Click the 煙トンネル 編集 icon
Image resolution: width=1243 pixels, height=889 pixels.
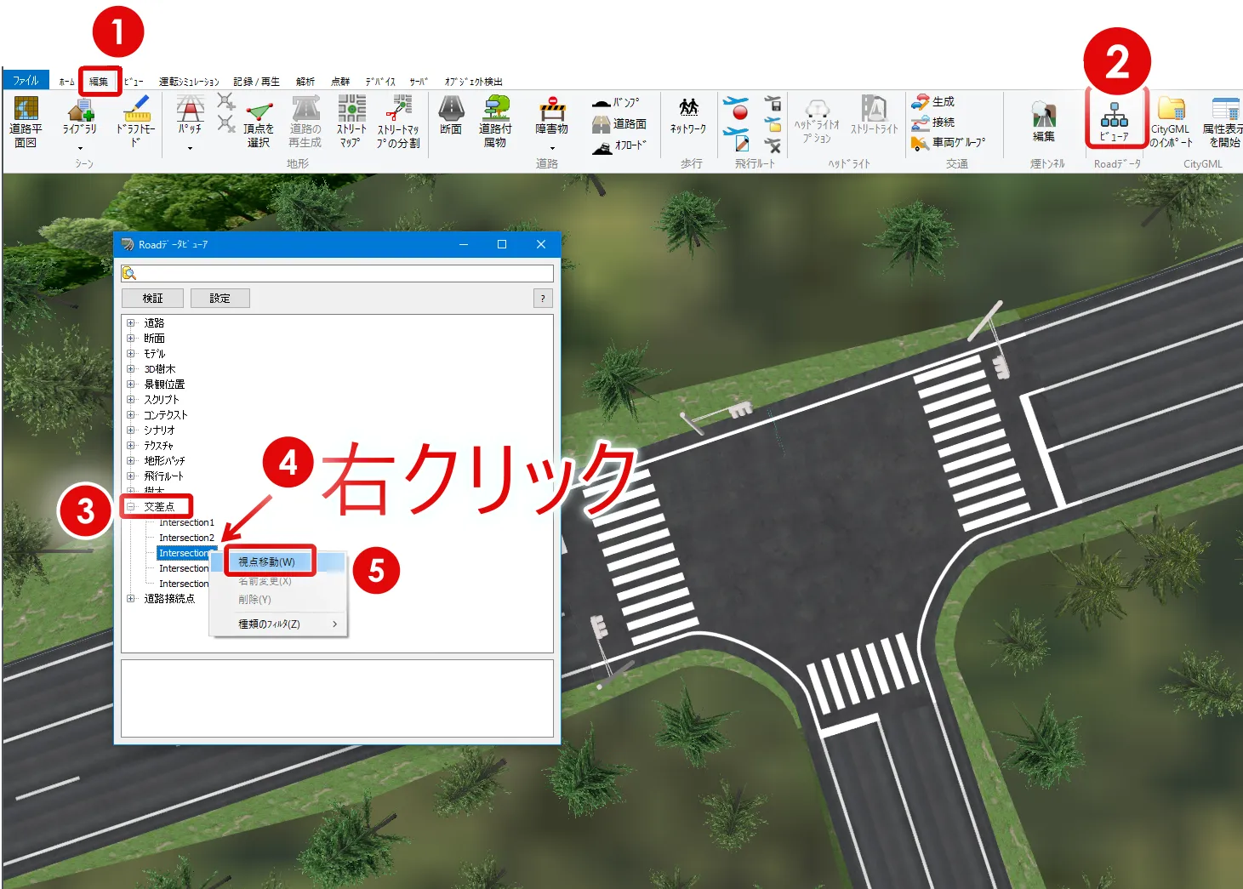1044,121
